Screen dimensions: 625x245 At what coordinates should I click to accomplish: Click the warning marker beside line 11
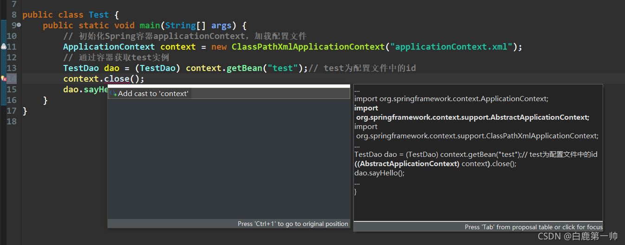click(x=3, y=46)
